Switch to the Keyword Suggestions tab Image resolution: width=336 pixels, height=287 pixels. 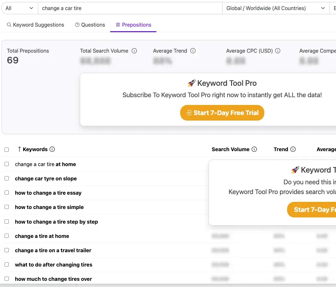(x=36, y=25)
